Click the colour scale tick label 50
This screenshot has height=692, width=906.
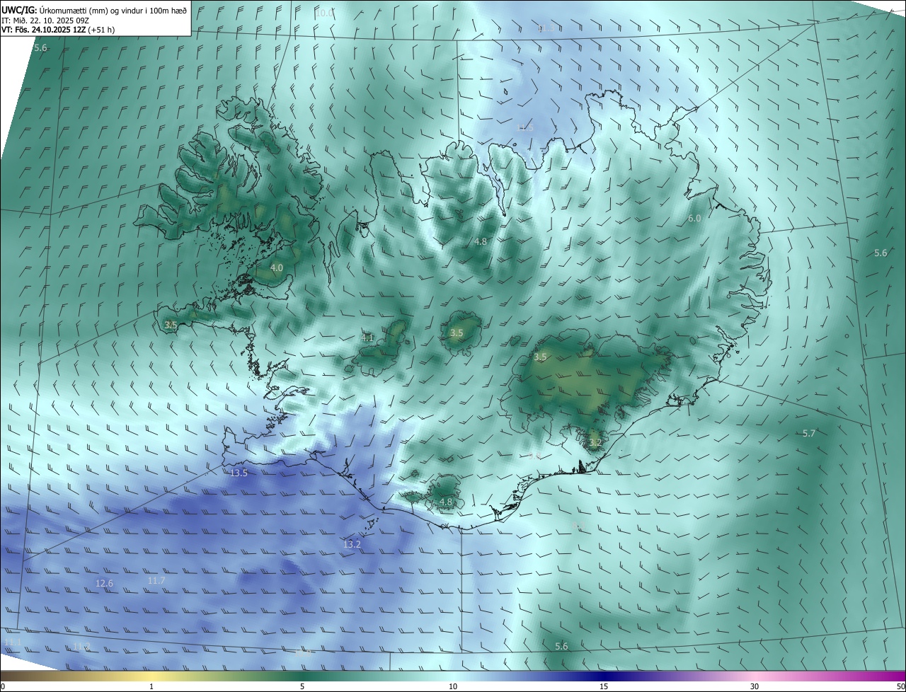pyautogui.click(x=900, y=686)
